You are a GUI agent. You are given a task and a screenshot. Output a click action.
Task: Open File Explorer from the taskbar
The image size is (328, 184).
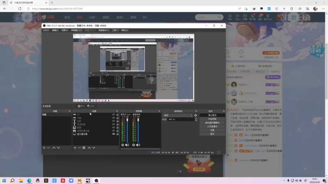(x=21, y=180)
